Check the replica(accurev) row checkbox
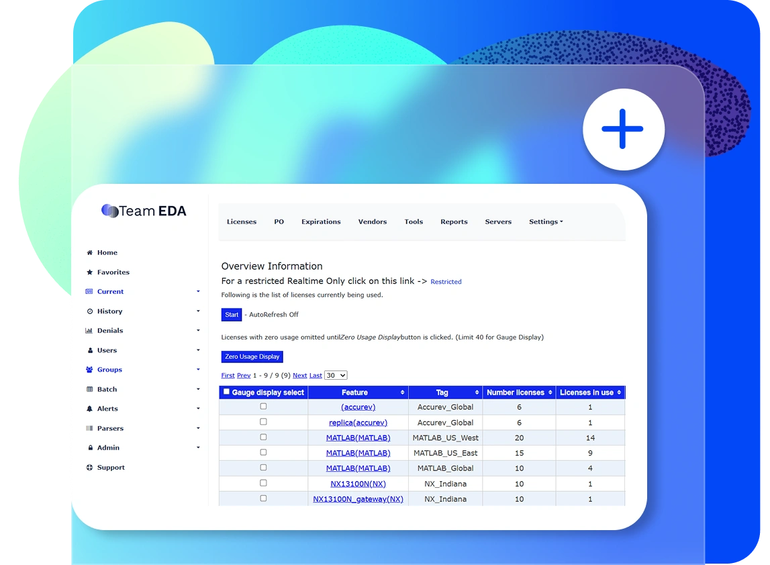 tap(263, 421)
